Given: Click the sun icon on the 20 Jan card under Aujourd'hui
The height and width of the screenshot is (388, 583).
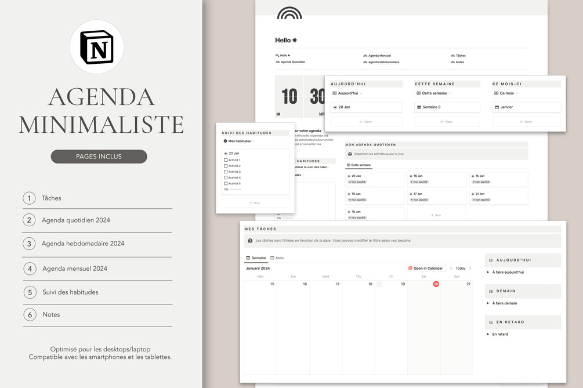Looking at the screenshot, I should (335, 107).
